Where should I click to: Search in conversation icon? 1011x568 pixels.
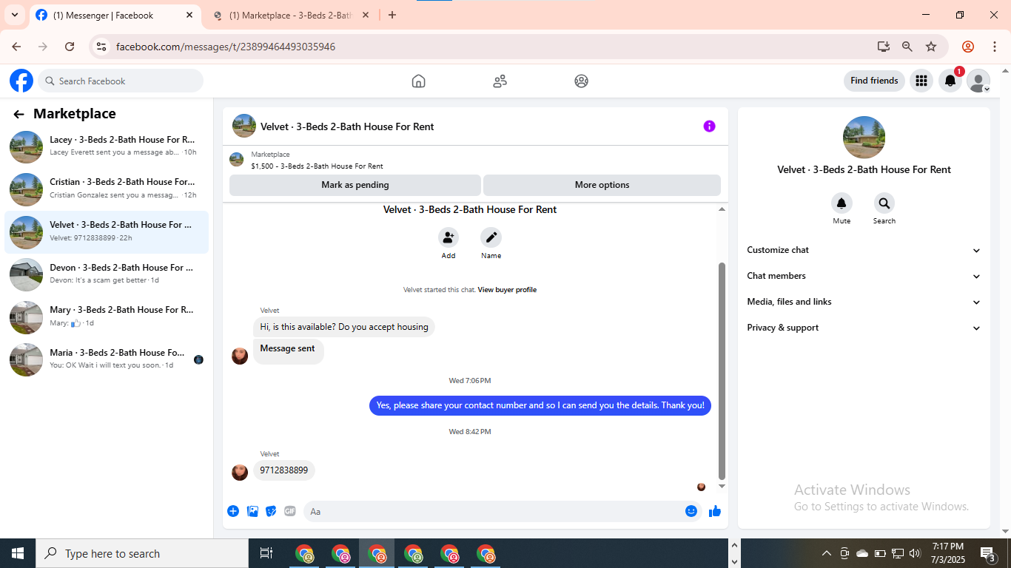point(884,203)
